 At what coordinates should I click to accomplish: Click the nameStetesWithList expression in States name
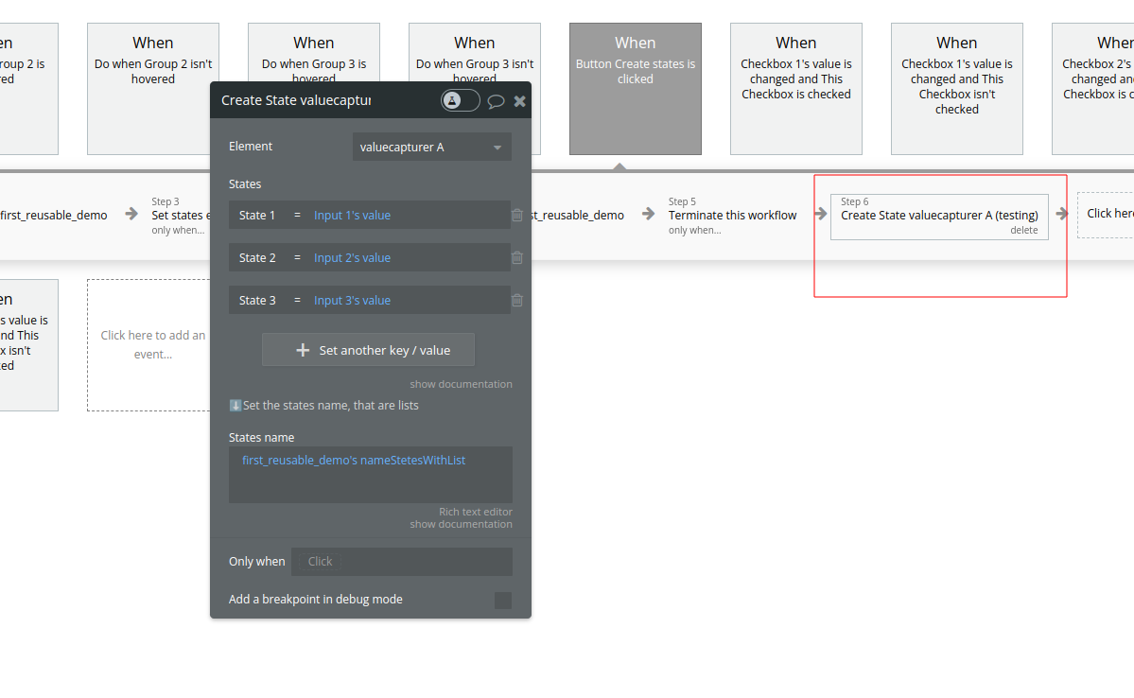(x=354, y=460)
